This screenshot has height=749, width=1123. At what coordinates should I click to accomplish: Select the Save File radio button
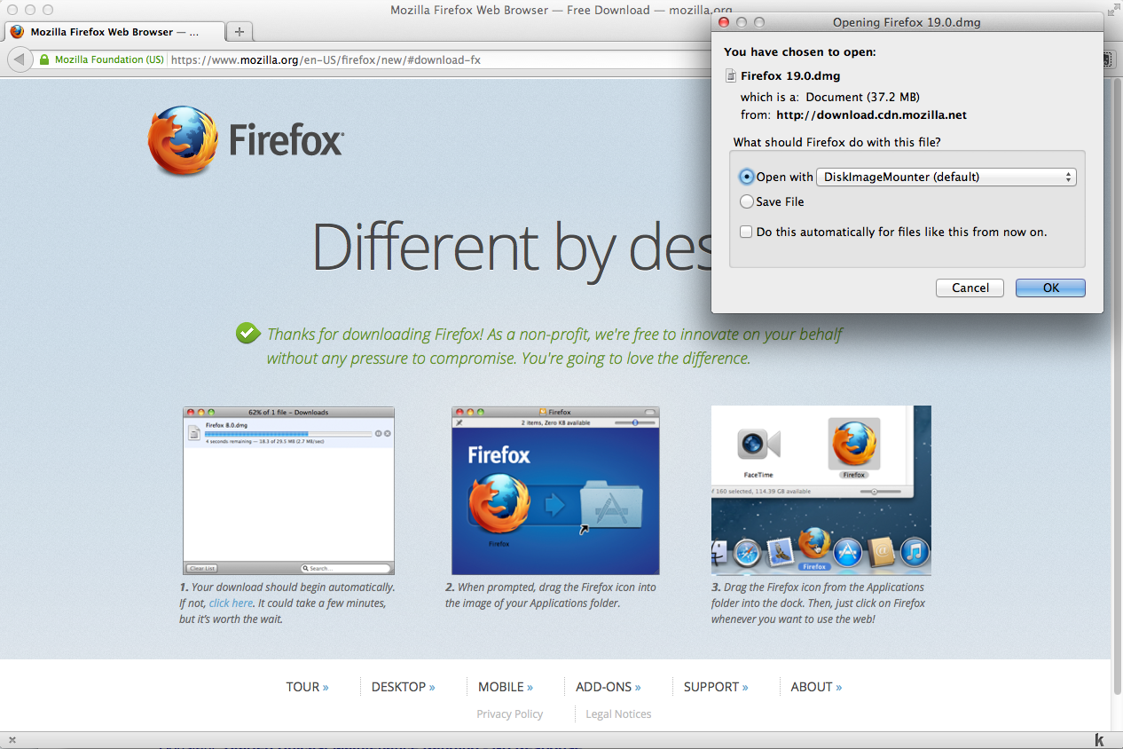point(747,201)
